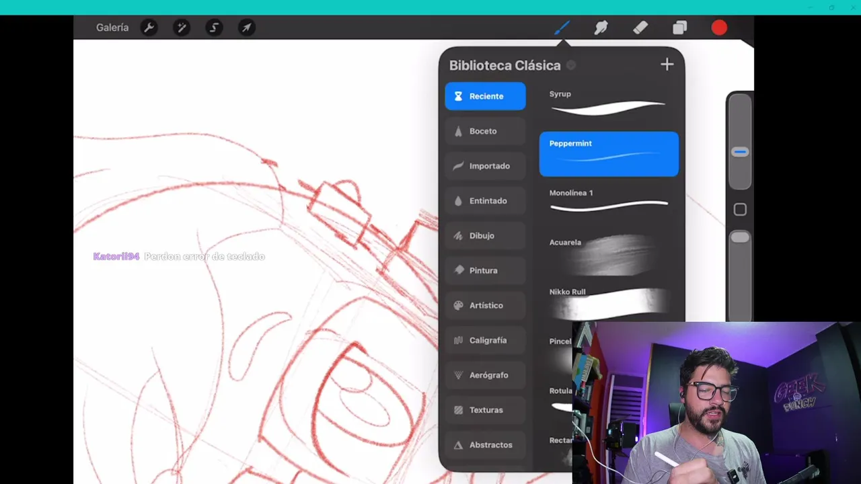Image resolution: width=861 pixels, height=484 pixels.
Task: Click the gray dot beside Biblioteca Clásica
Action: click(571, 65)
